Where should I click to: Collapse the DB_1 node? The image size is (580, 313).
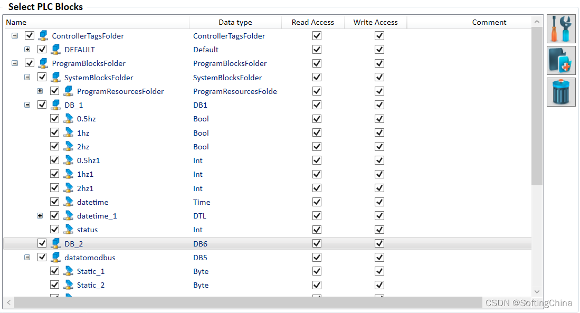[27, 105]
